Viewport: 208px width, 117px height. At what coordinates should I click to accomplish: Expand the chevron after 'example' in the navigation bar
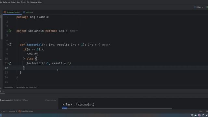17,111
